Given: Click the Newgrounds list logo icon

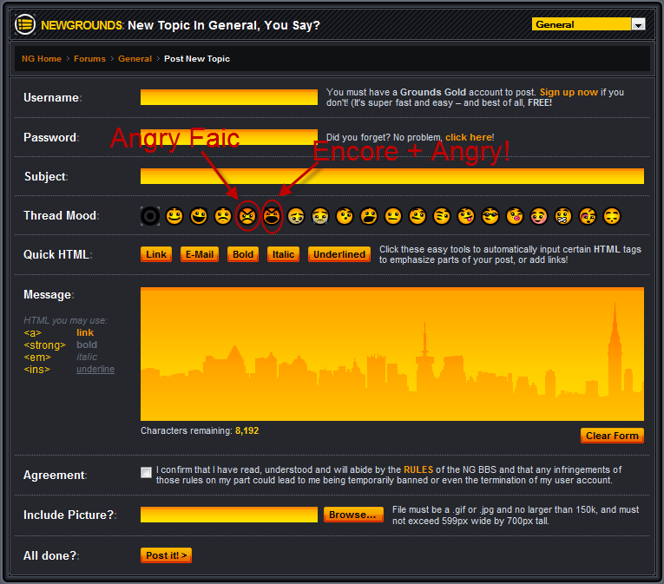Looking at the screenshot, I should [x=25, y=24].
